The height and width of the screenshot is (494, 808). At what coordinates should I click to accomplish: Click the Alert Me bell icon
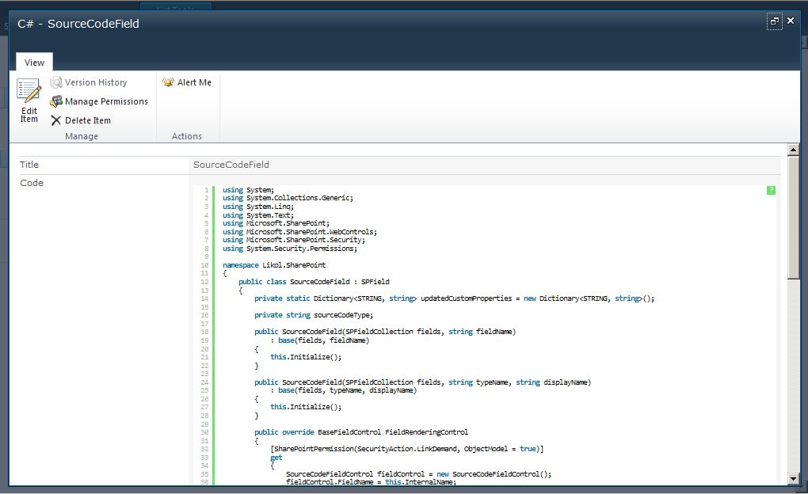point(168,82)
